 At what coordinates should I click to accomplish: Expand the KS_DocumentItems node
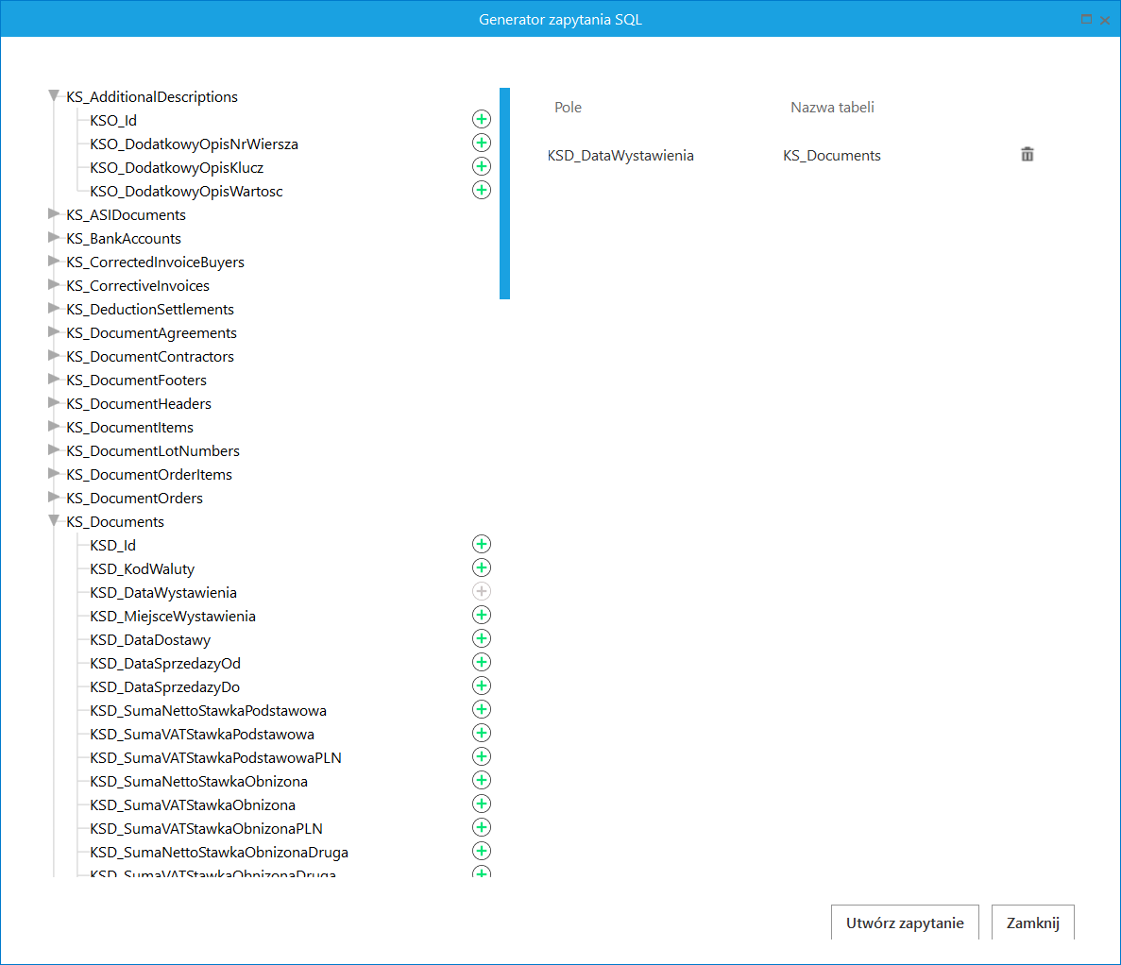pos(54,426)
